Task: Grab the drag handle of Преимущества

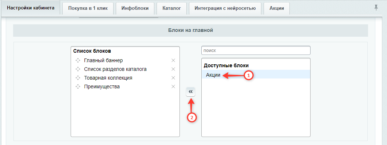Action: coord(78,86)
